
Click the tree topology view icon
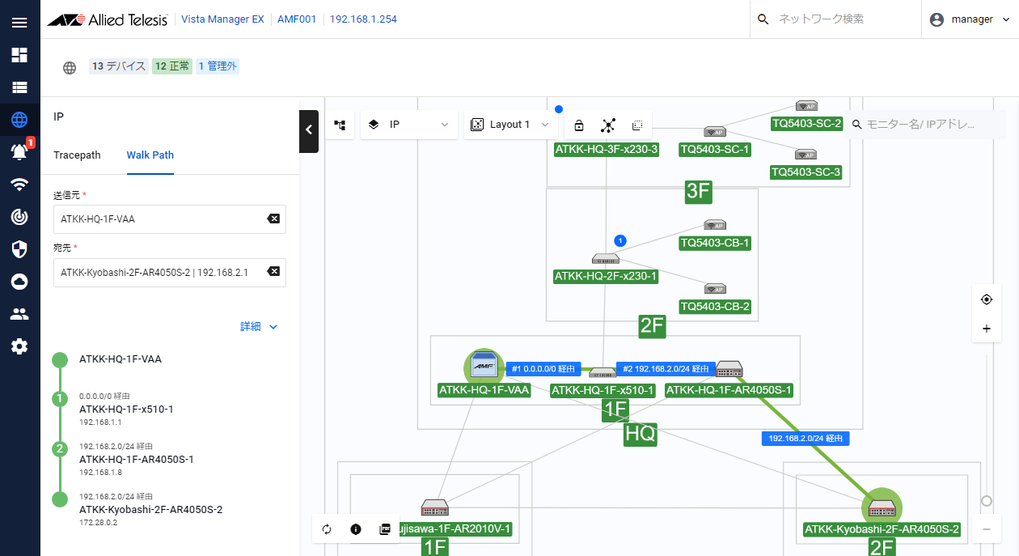click(340, 125)
